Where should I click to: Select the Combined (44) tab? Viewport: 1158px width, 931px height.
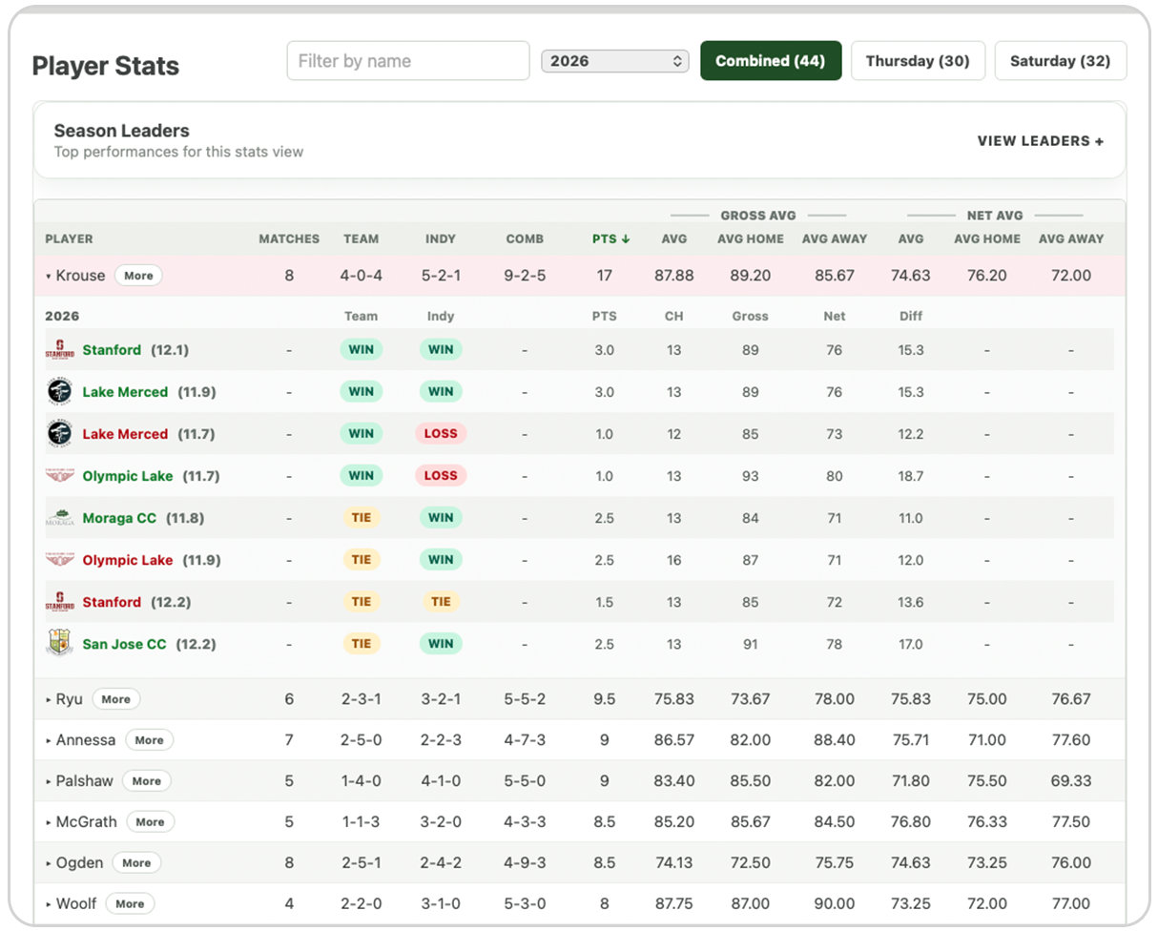[x=771, y=61]
